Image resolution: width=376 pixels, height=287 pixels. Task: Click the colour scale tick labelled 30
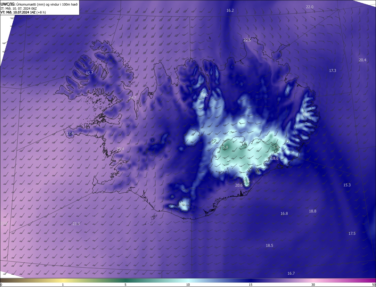click(x=313, y=285)
